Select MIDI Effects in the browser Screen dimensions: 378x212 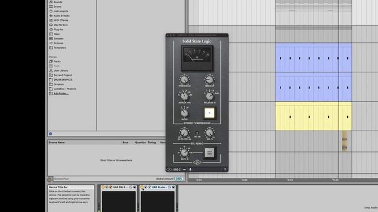(61, 20)
